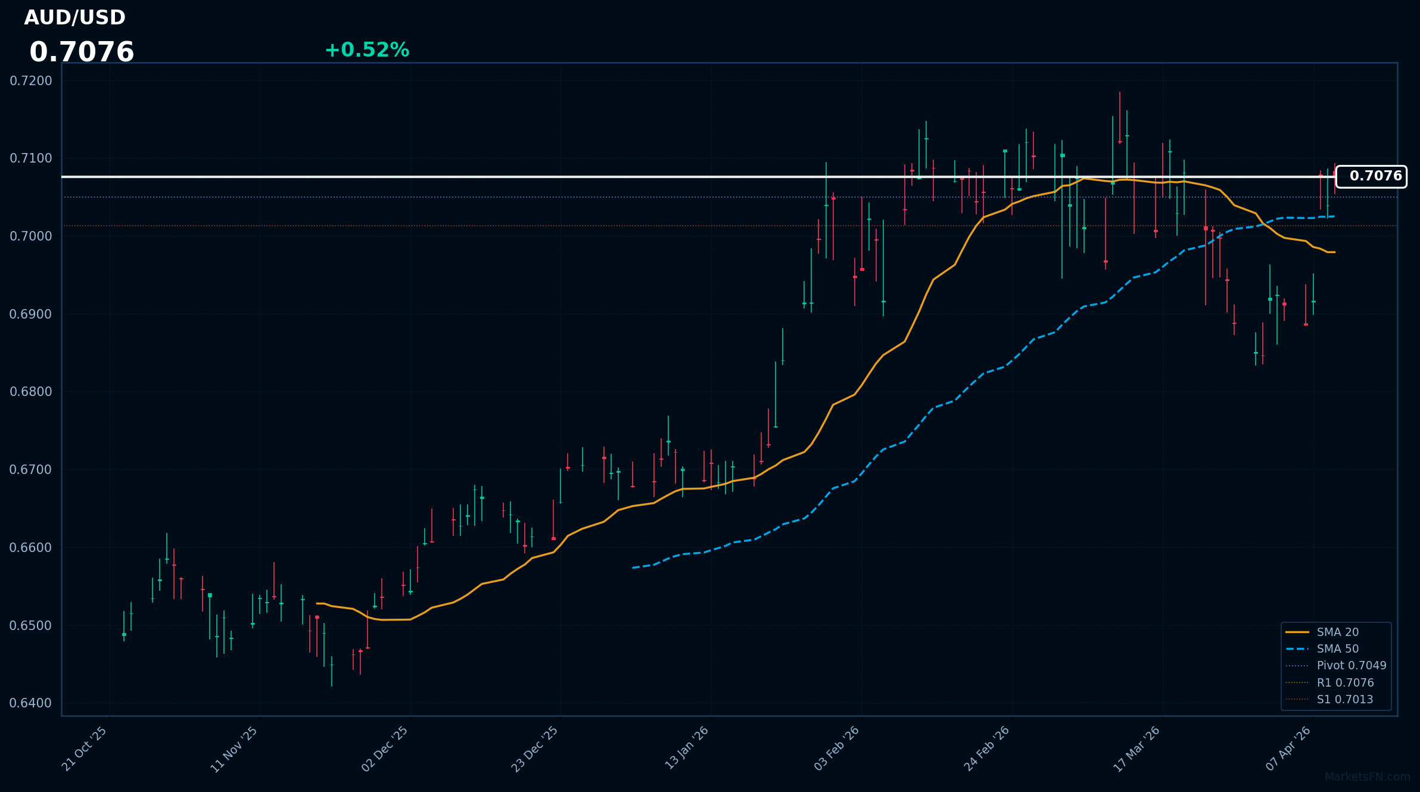This screenshot has height=792, width=1420.
Task: Click the 24 Feb '26 date label
Action: click(x=987, y=749)
